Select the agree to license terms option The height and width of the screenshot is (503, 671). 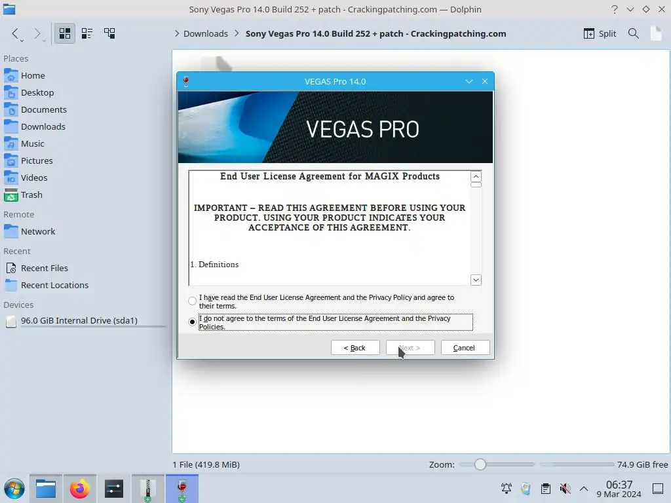(192, 301)
